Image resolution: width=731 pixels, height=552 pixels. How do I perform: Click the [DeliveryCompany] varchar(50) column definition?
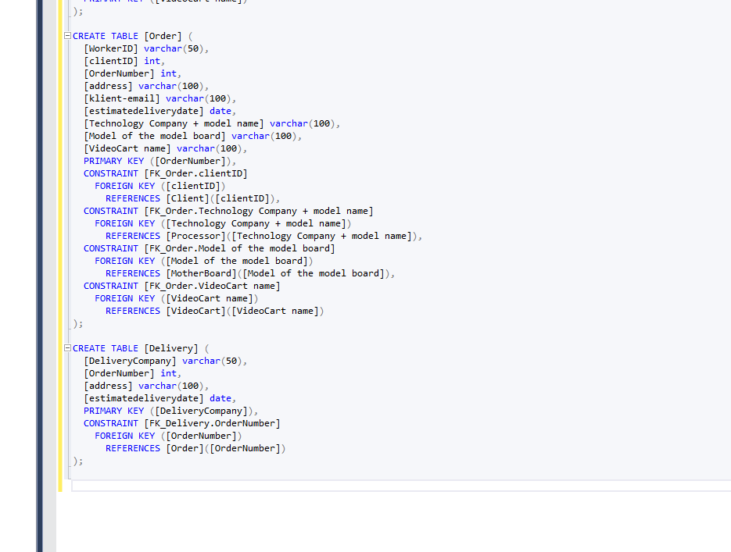(x=164, y=361)
